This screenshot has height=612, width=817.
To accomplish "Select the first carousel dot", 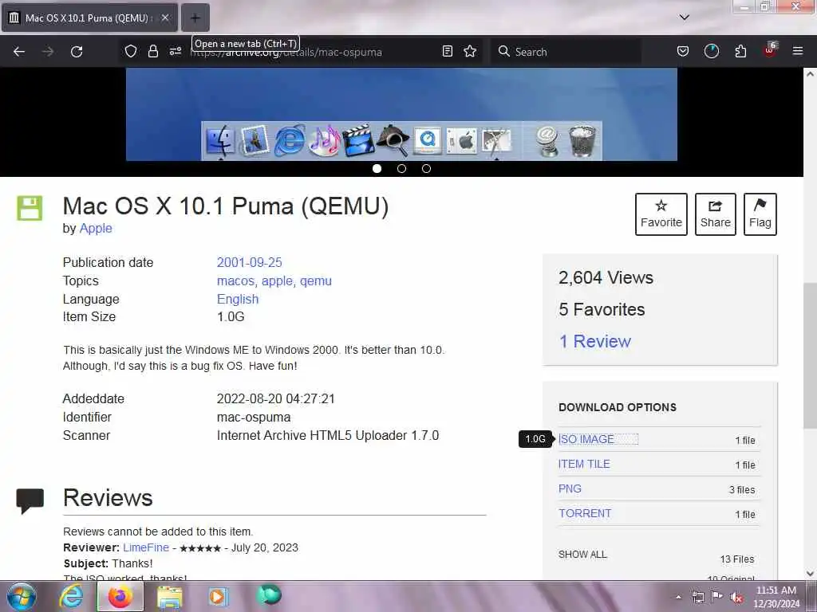I will (x=377, y=169).
